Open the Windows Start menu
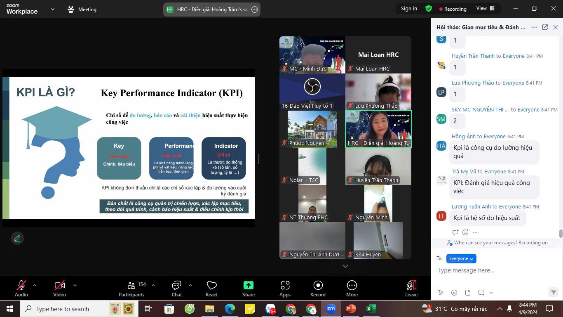 pos(10,309)
